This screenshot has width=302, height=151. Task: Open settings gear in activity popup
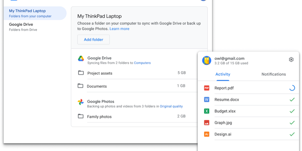(291, 60)
